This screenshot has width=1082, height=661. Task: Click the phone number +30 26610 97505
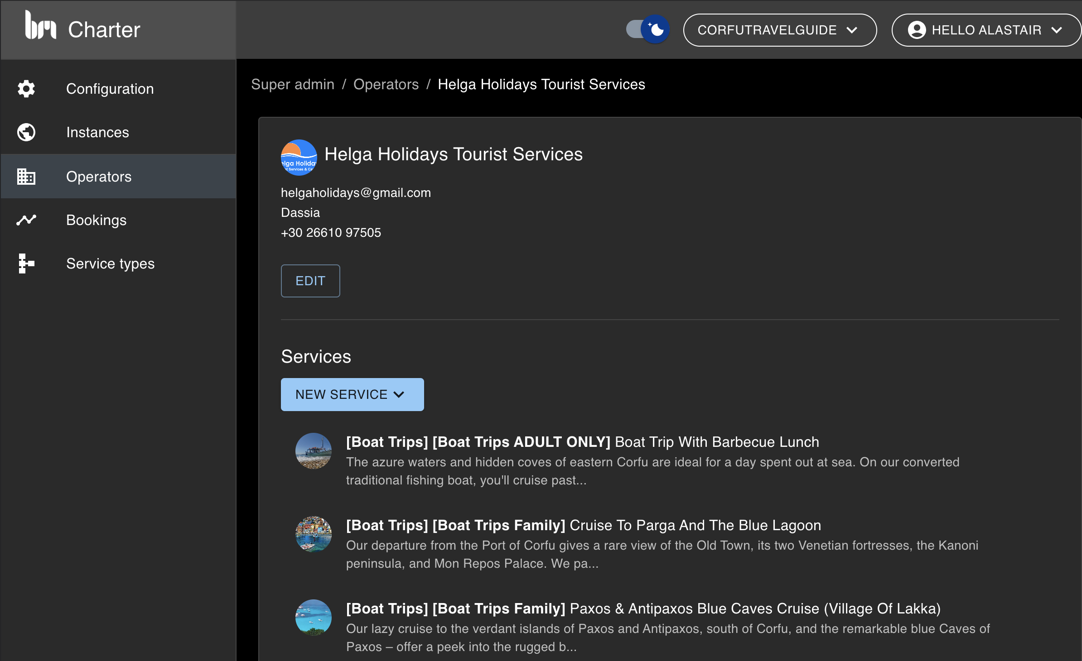[x=331, y=233]
